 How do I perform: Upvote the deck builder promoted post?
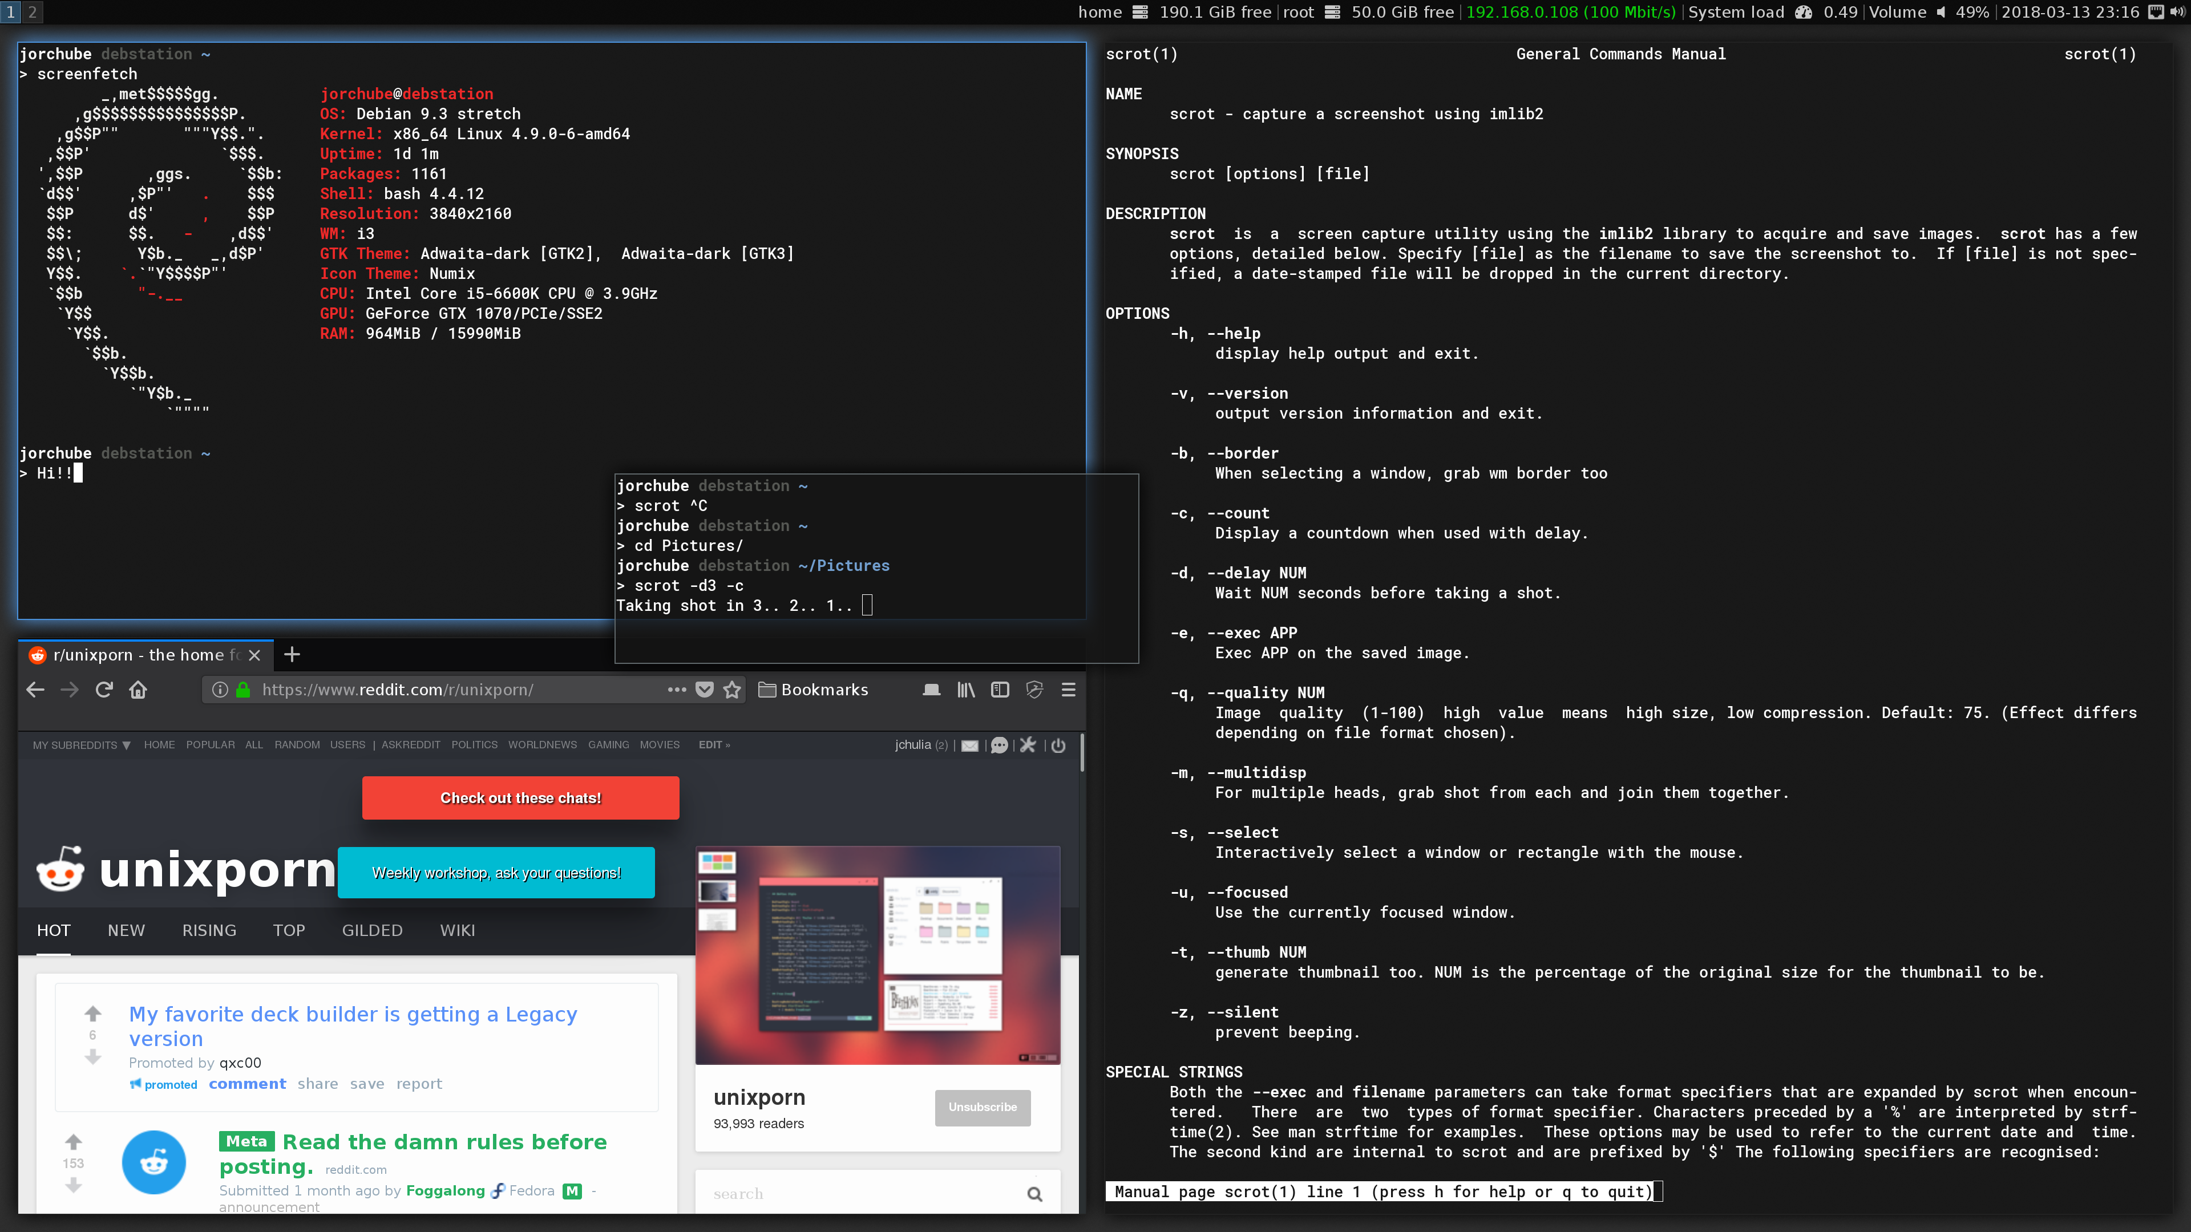[92, 1014]
